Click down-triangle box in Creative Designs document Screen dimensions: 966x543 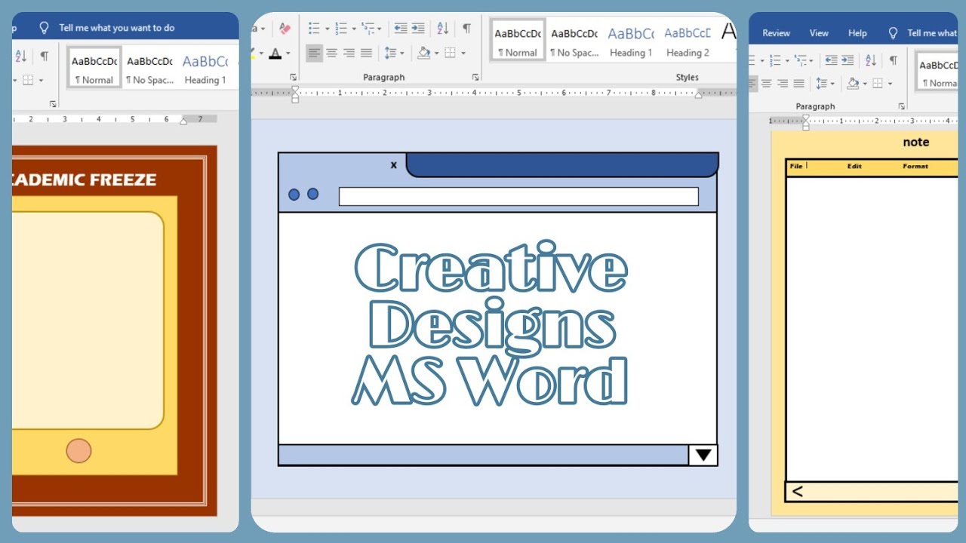tap(703, 455)
